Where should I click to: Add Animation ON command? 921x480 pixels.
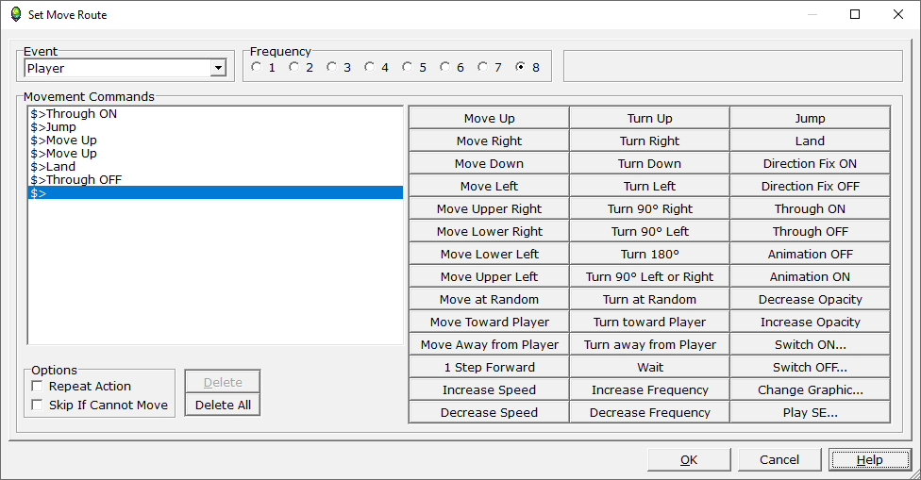point(810,276)
